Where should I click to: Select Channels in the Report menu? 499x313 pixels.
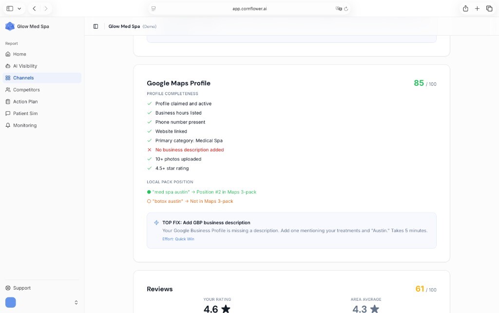pyautogui.click(x=23, y=78)
